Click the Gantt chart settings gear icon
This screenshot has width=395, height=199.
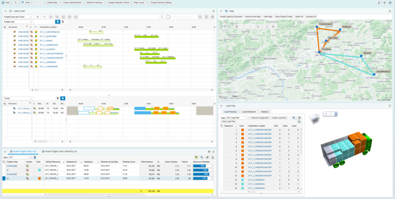213,17
